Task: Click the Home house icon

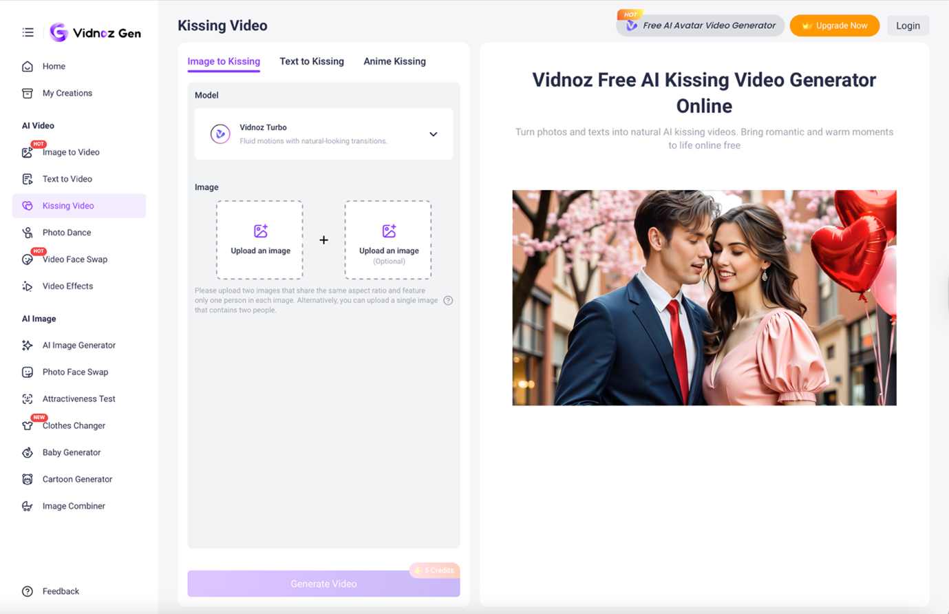Action: [28, 67]
